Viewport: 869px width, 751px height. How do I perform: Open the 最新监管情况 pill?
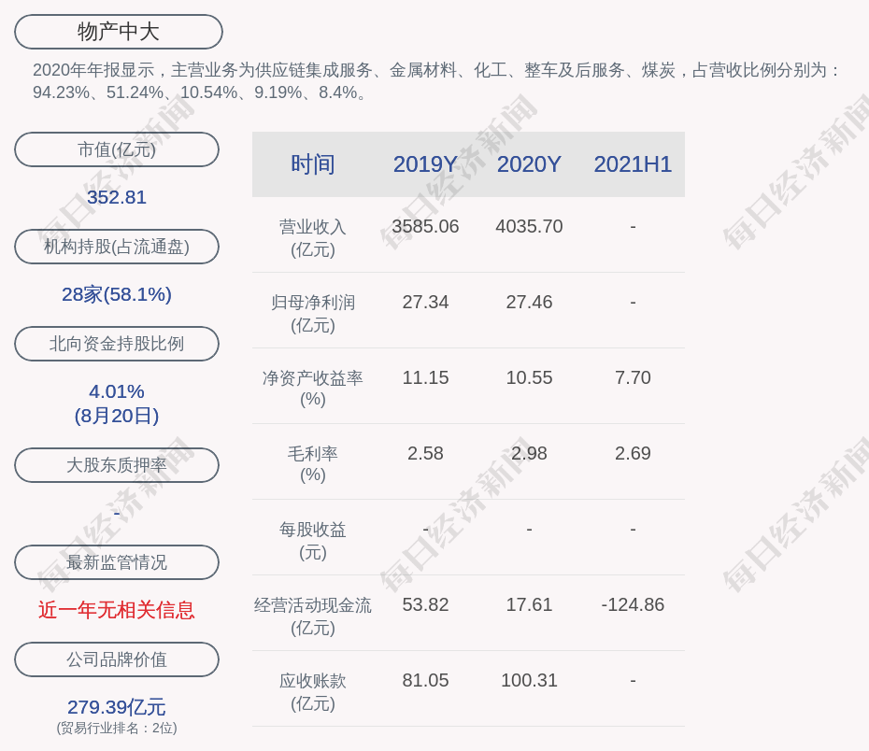pyautogui.click(x=117, y=562)
